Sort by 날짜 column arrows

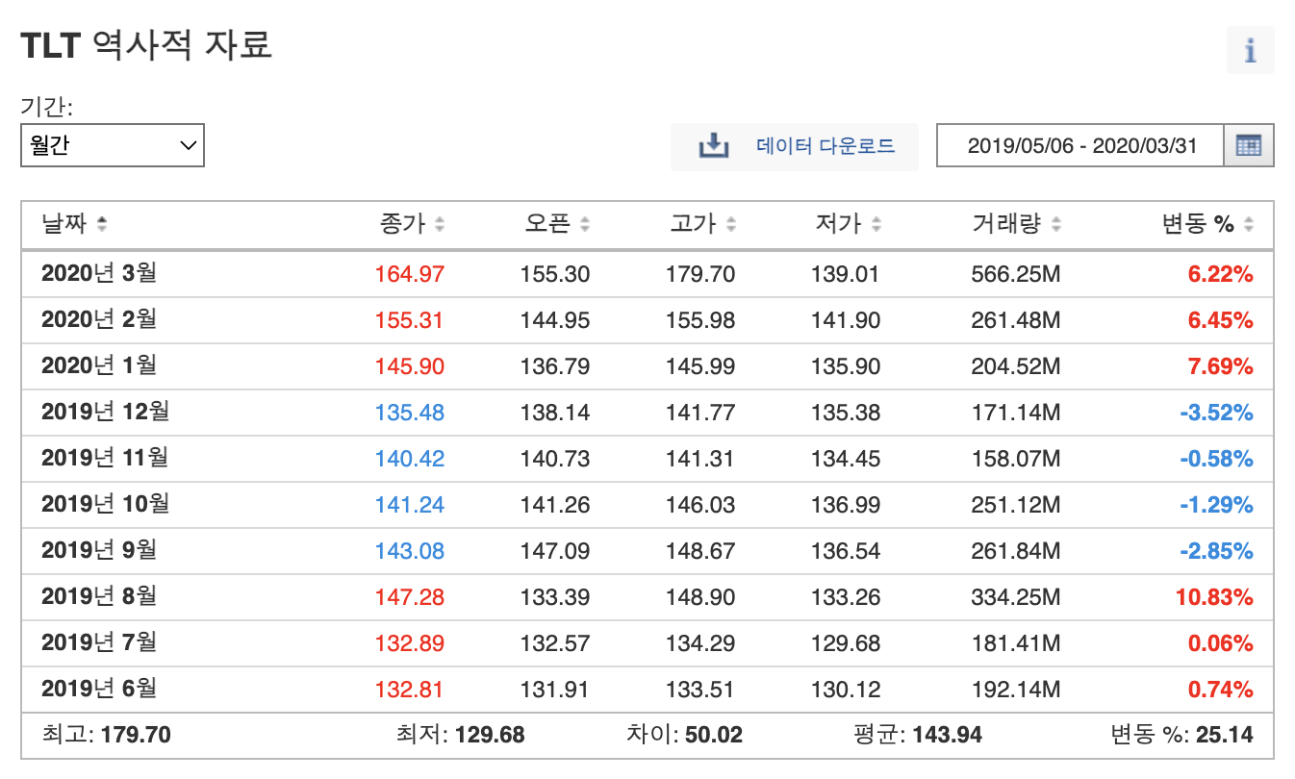102,225
